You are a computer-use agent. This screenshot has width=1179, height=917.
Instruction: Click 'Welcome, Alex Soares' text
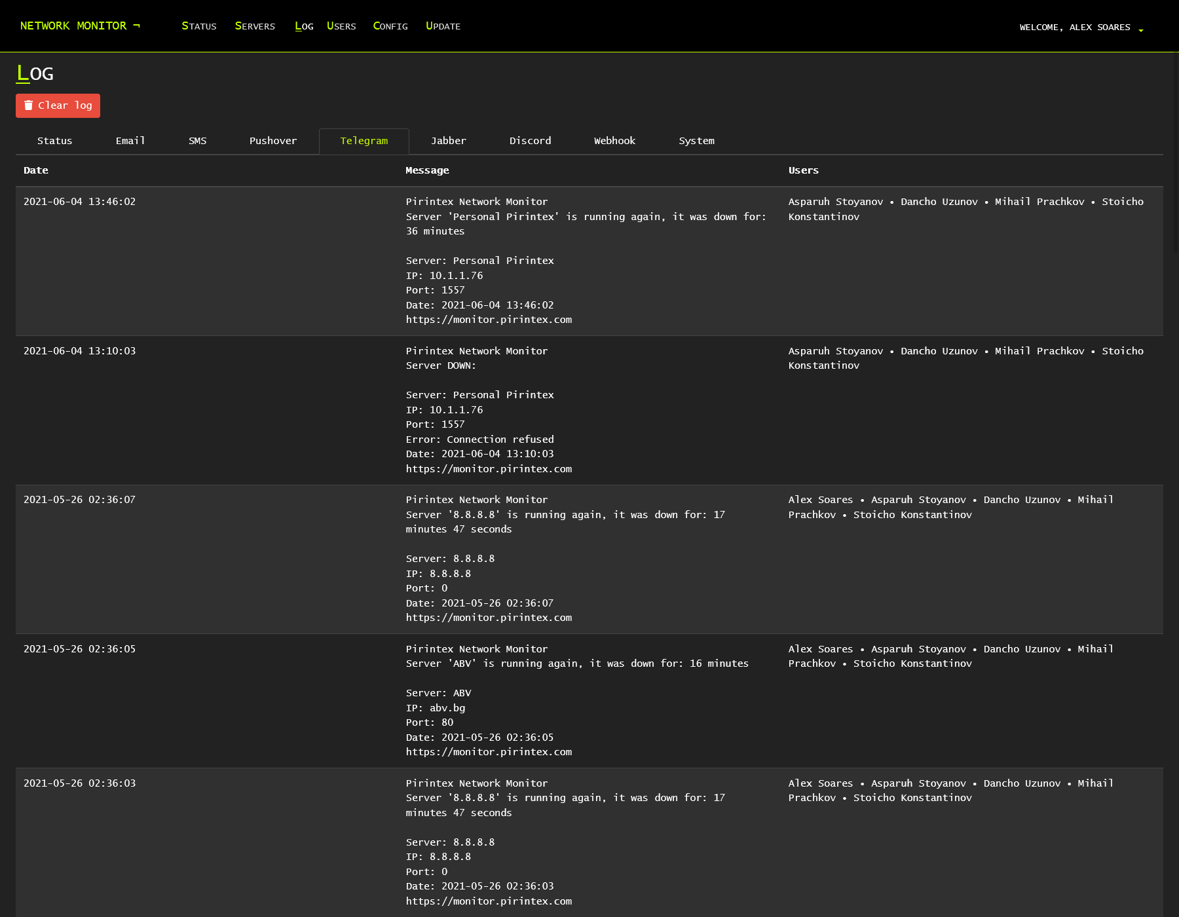[1075, 28]
